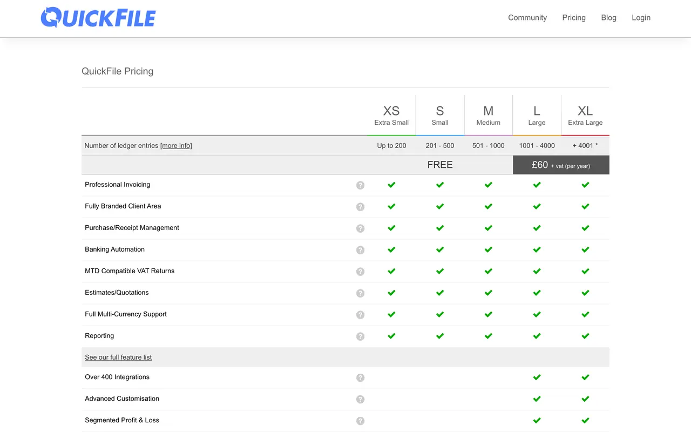Open the Community page
691x432 pixels.
coord(527,17)
